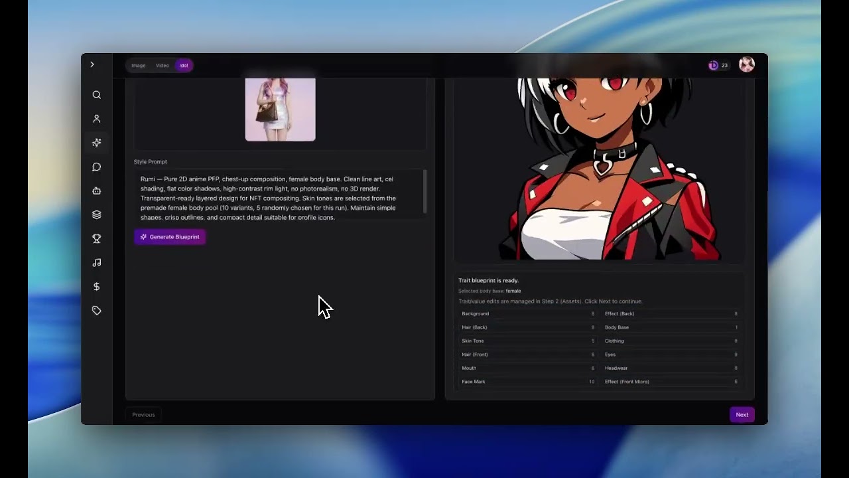Click the Next button
This screenshot has height=478, width=849.
point(742,415)
